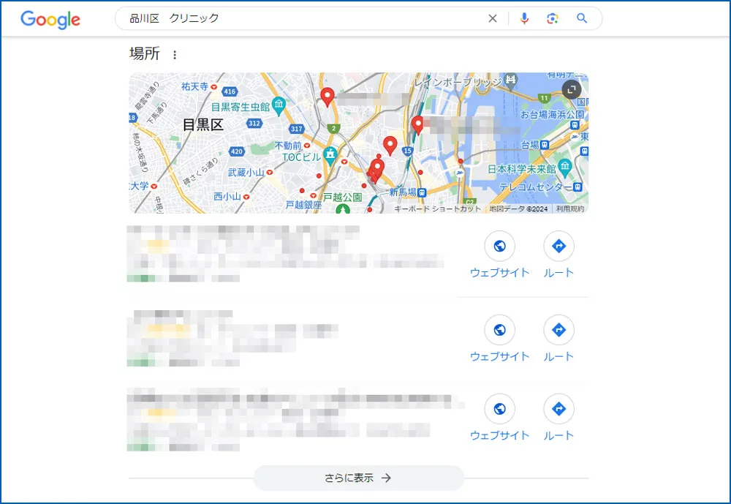Open 利用規約 link on map

(569, 208)
